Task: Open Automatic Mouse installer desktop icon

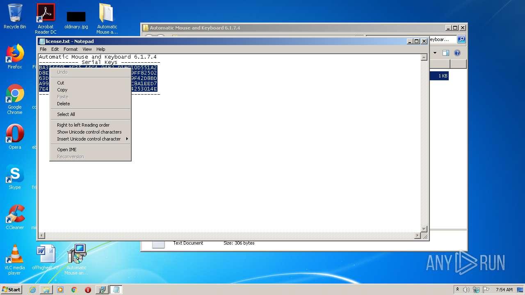Action: [76, 260]
